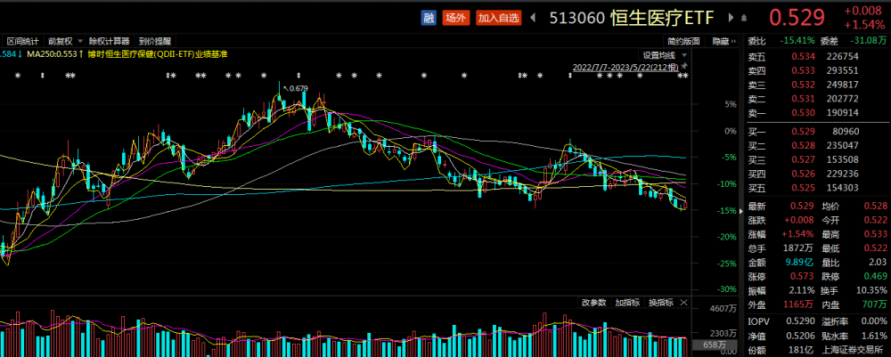Click the blue 融 margin trading badge
891x357 pixels.
[x=429, y=17]
